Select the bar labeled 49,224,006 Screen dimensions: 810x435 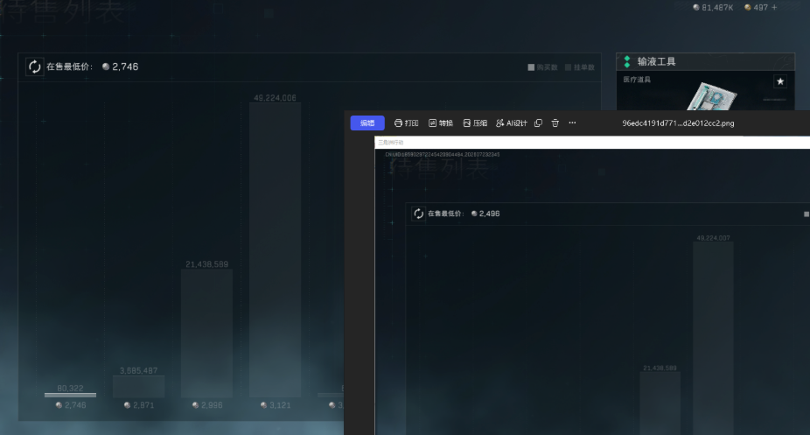pos(275,250)
